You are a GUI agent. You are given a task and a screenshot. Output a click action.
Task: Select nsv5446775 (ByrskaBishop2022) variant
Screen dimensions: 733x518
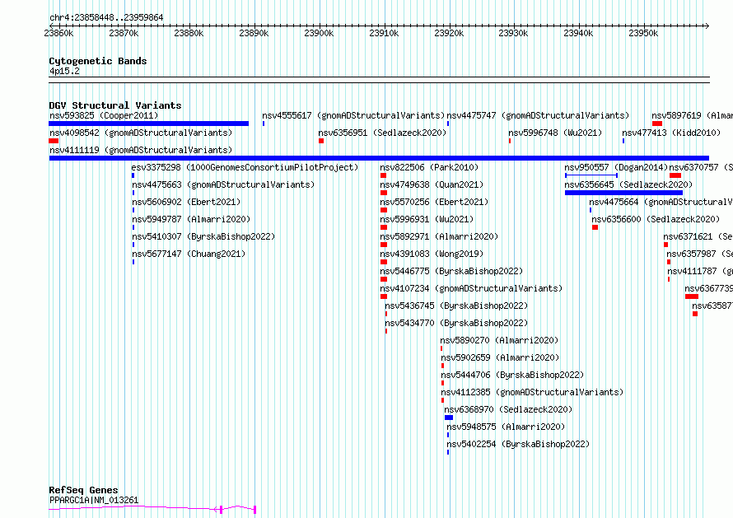(451, 271)
